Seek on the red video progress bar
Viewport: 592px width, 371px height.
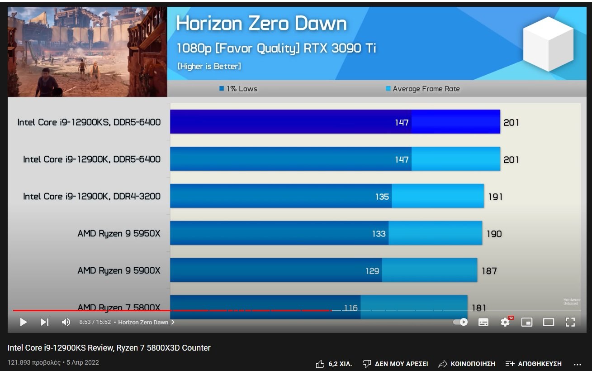pyautogui.click(x=297, y=310)
